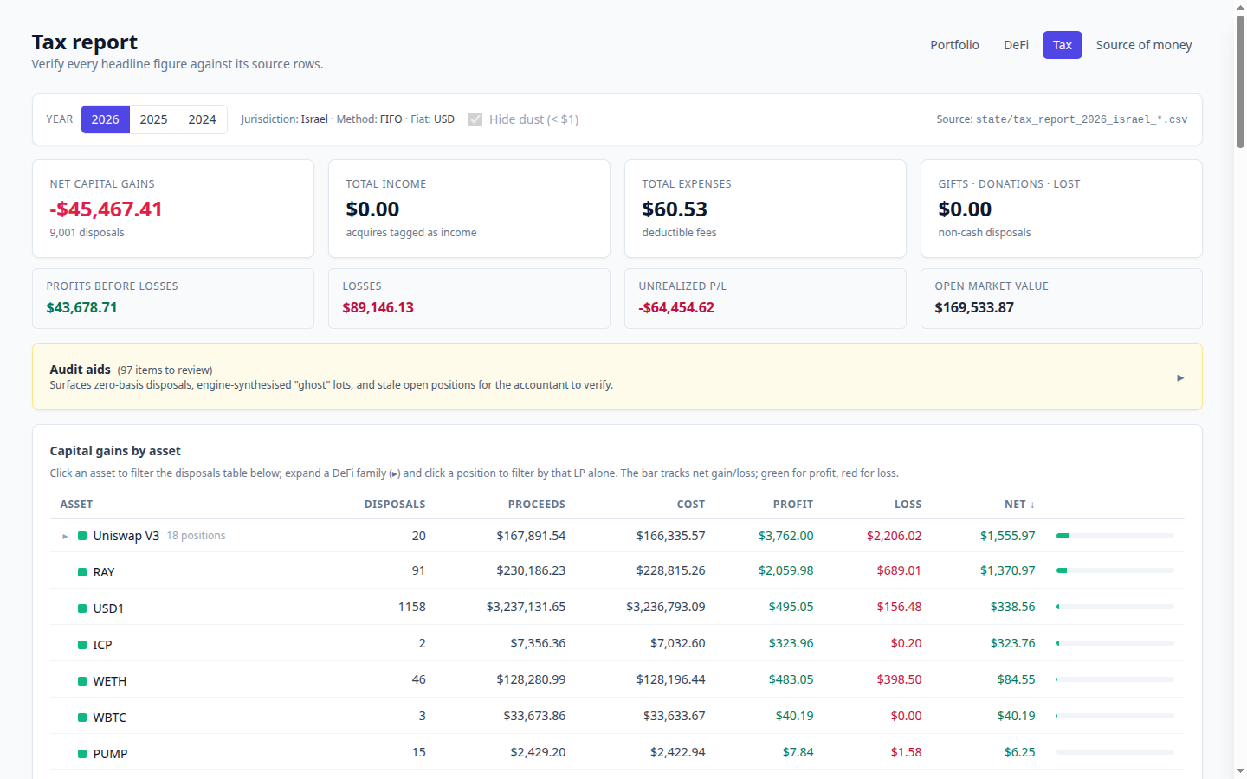This screenshot has width=1247, height=779.
Task: Open the Portfolio tab
Action: [x=954, y=45]
